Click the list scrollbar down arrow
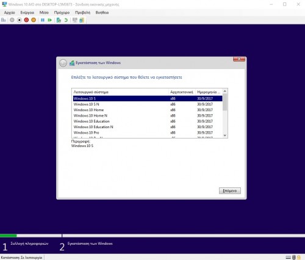The height and width of the screenshot is (260, 305). 225,135
